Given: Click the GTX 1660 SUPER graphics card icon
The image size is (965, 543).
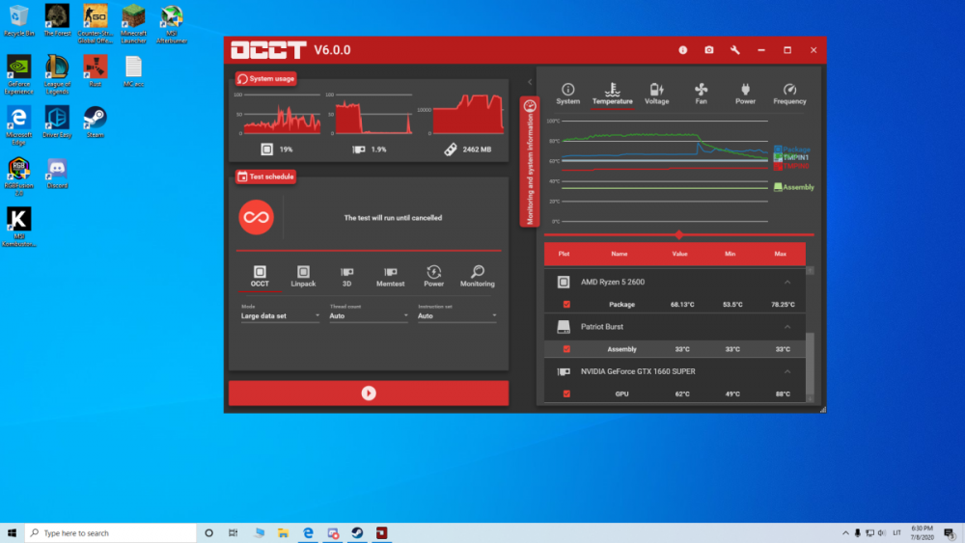Looking at the screenshot, I should (564, 372).
